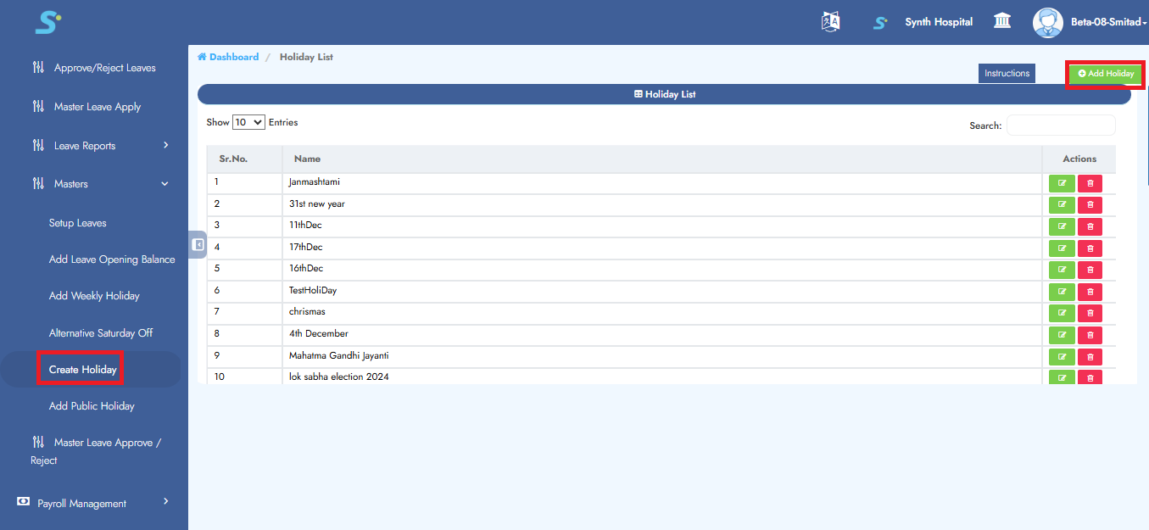The image size is (1149, 530).
Task: Open Add Public Holiday menu item
Action: tap(92, 406)
